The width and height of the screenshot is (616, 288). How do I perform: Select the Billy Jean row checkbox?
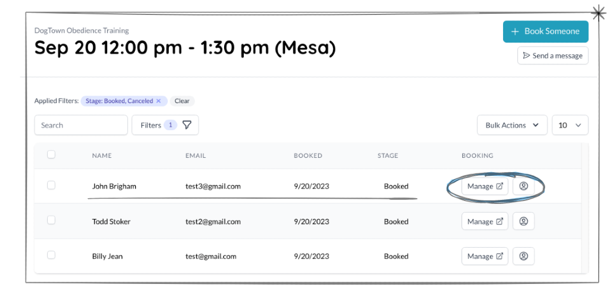[x=51, y=255]
